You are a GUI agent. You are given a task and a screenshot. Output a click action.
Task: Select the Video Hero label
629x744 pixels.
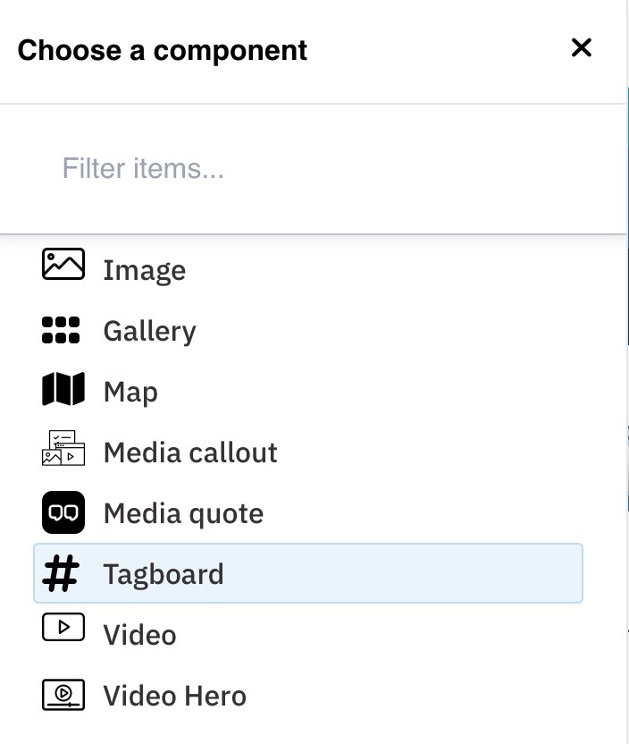click(174, 697)
